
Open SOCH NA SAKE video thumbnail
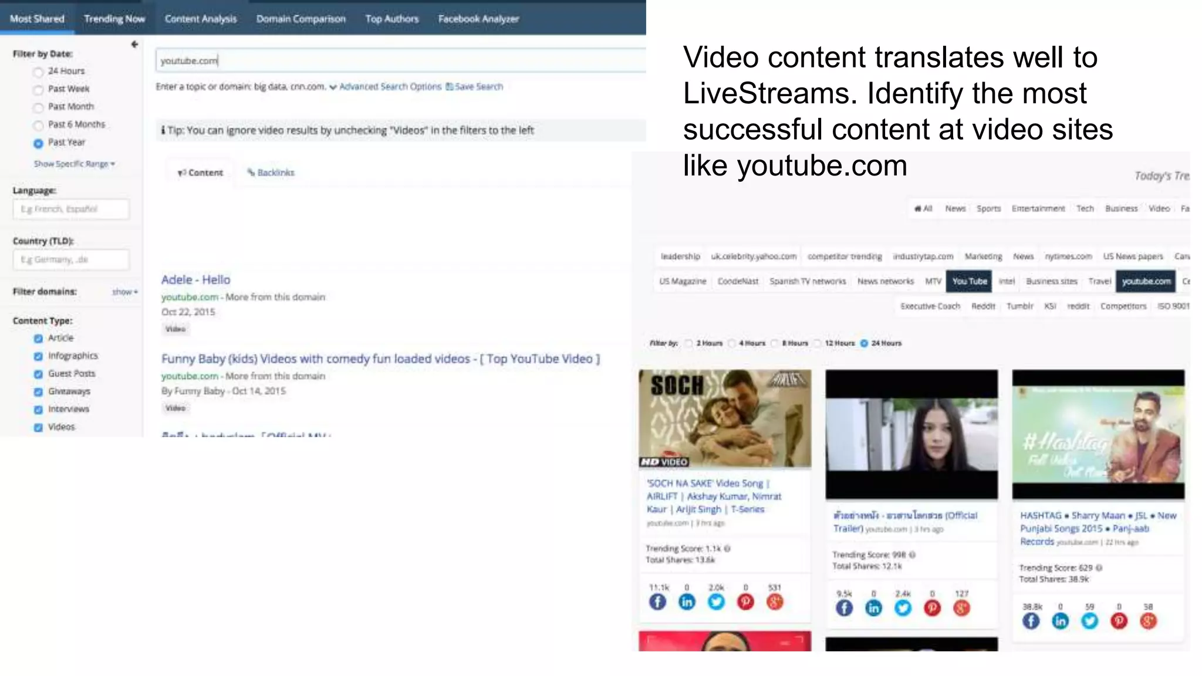tap(725, 418)
